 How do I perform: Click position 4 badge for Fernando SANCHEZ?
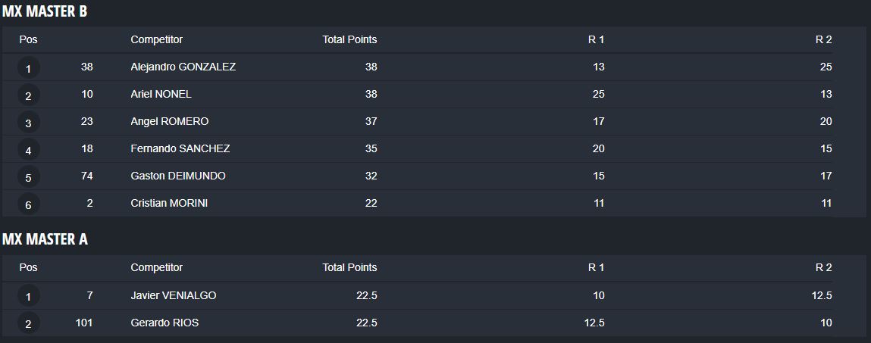28,151
